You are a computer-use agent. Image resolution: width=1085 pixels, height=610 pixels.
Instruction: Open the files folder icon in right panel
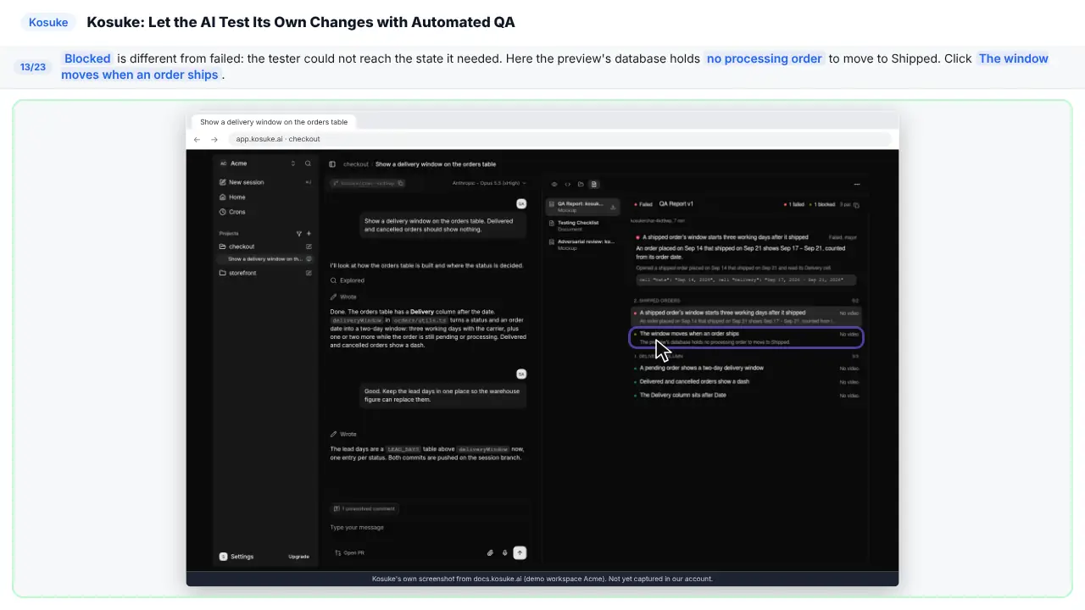coord(581,184)
